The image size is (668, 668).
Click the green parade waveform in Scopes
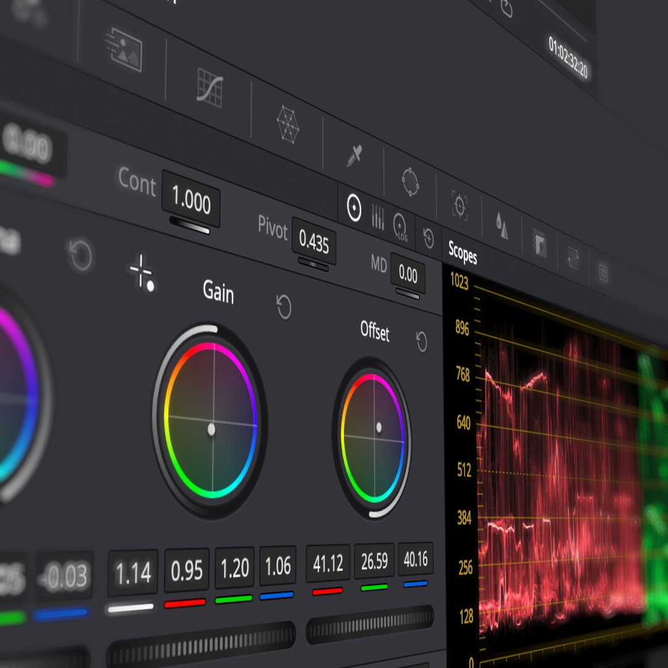coord(653,490)
